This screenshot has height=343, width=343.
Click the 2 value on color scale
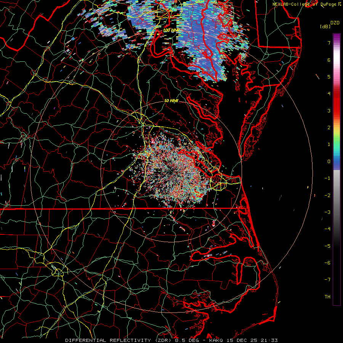pyautogui.click(x=329, y=128)
